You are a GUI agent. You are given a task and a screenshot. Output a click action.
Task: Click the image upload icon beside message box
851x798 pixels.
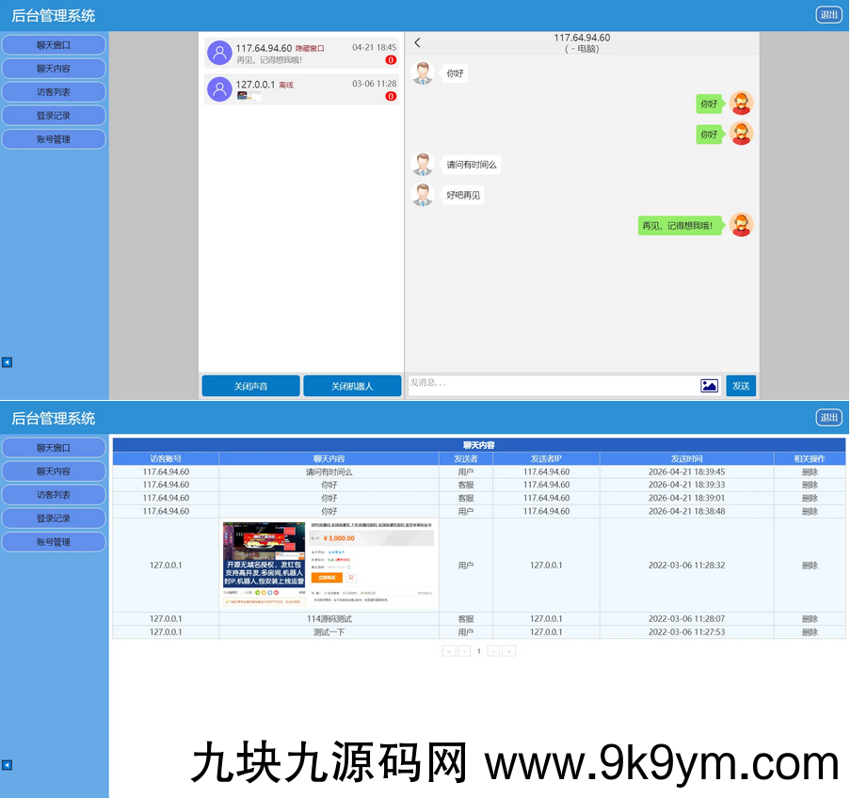pyautogui.click(x=709, y=386)
